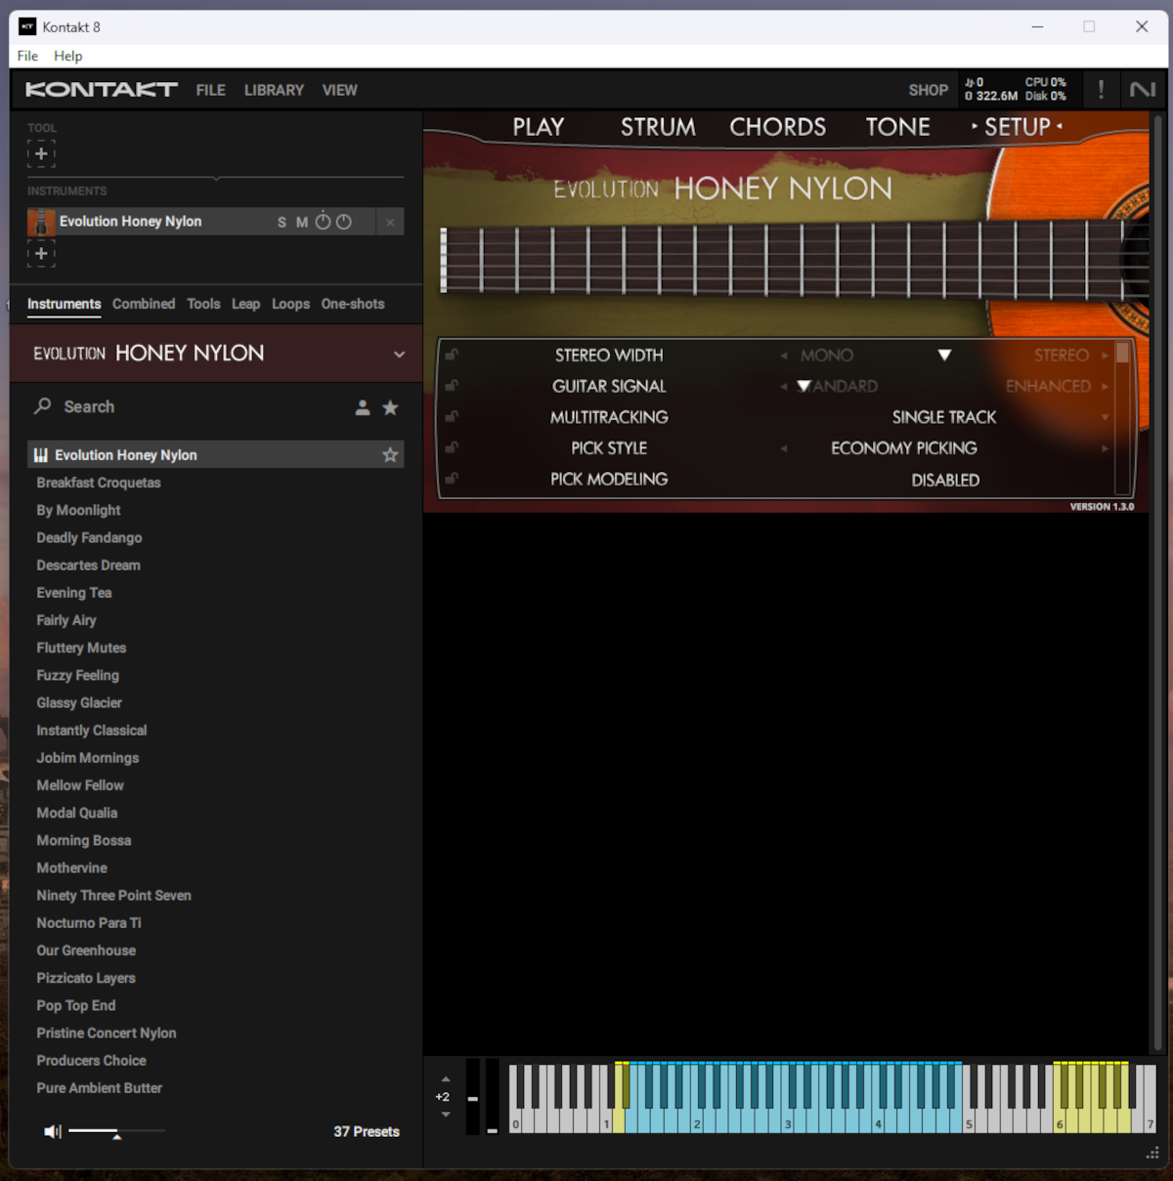Toggle the GUITAR SIGNAL lock icon
Image resolution: width=1173 pixels, height=1181 pixels.
pos(452,386)
